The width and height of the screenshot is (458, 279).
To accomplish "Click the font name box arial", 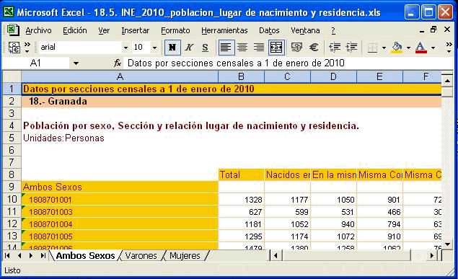I will 80,48.
